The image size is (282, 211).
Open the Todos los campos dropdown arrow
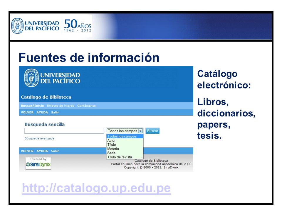pyautogui.click(x=140, y=131)
